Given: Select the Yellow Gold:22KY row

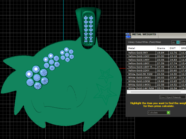Looking at the screenshot, I should coord(157,70).
